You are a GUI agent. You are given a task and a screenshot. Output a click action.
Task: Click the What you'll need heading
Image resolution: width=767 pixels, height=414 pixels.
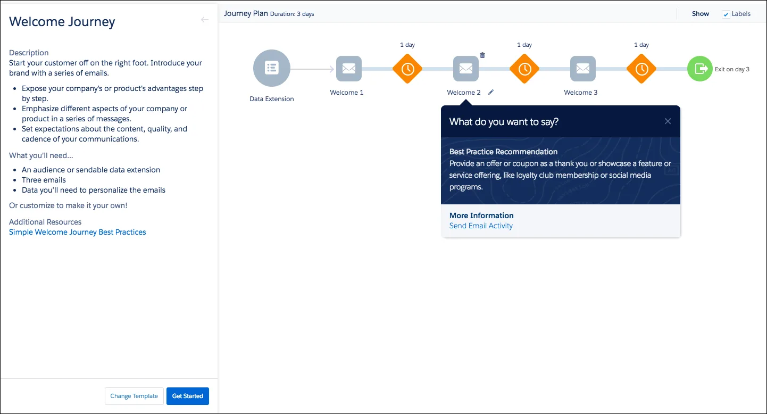41,155
